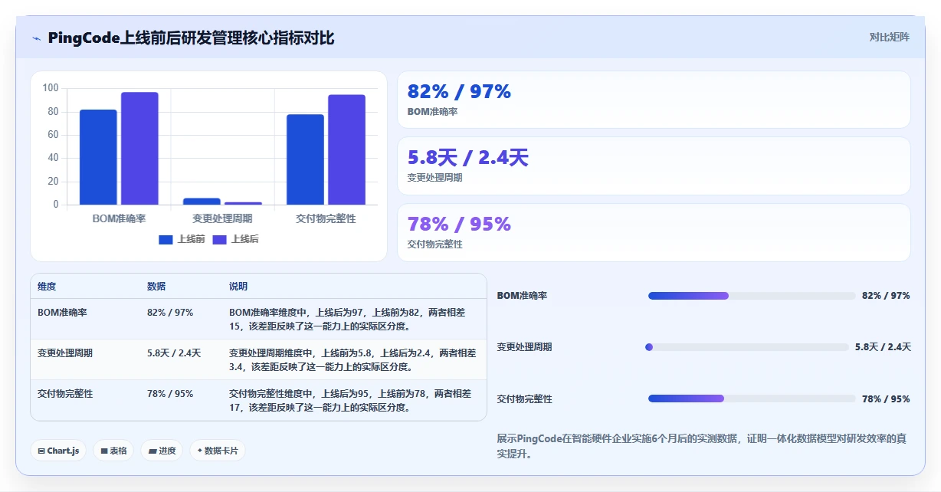Toggle the 上线后 legend entry in the chart
The height and width of the screenshot is (492, 941).
[235, 239]
